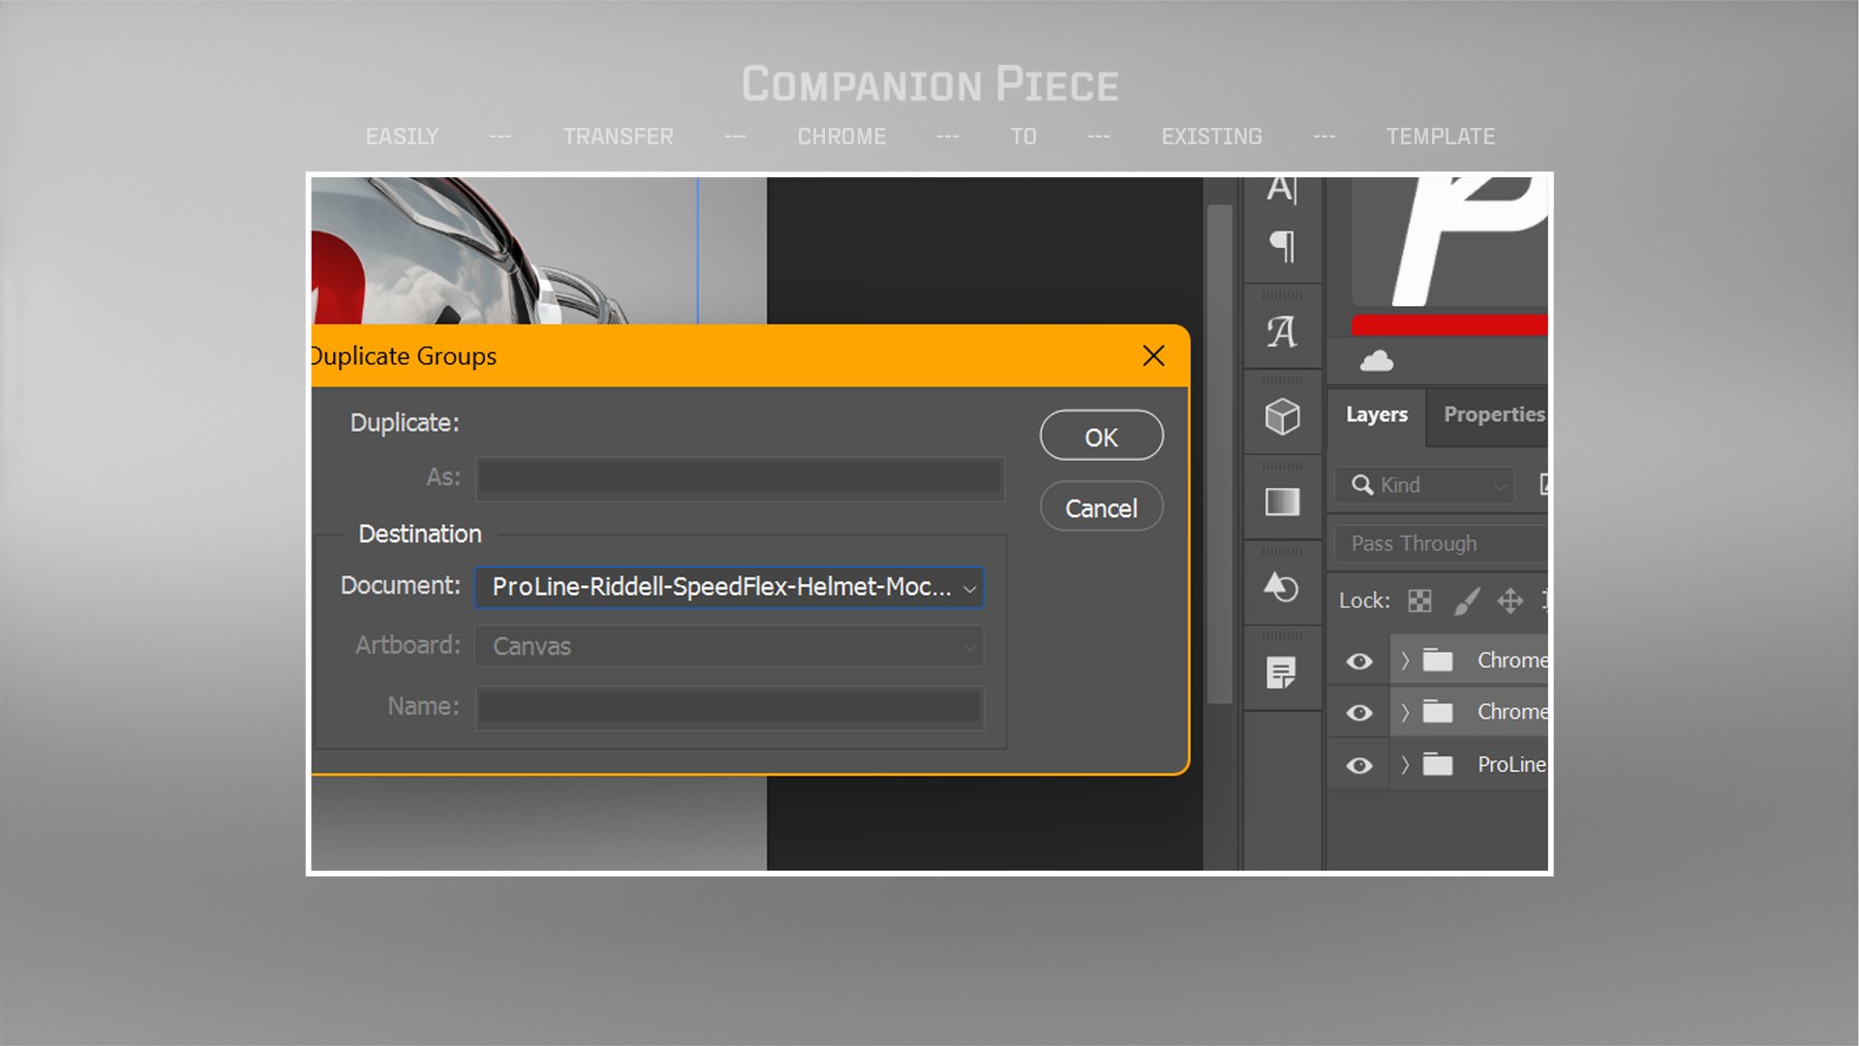Open the destination Document dropdown
The height and width of the screenshot is (1046, 1859).
click(x=729, y=587)
